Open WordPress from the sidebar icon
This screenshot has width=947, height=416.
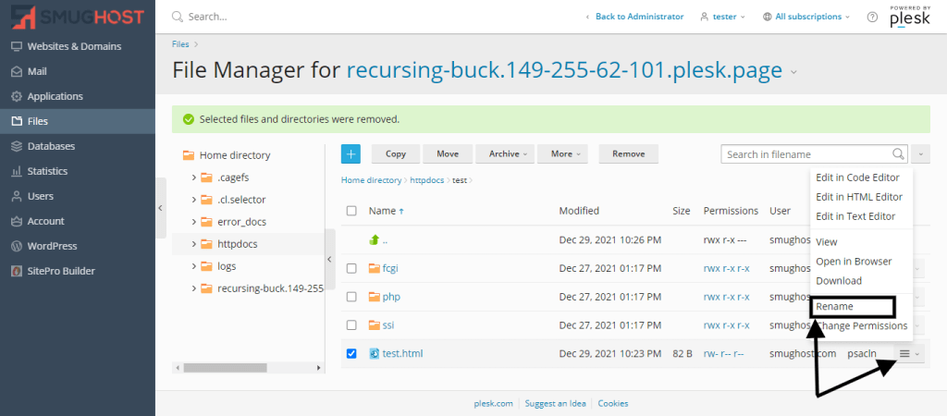tap(17, 246)
